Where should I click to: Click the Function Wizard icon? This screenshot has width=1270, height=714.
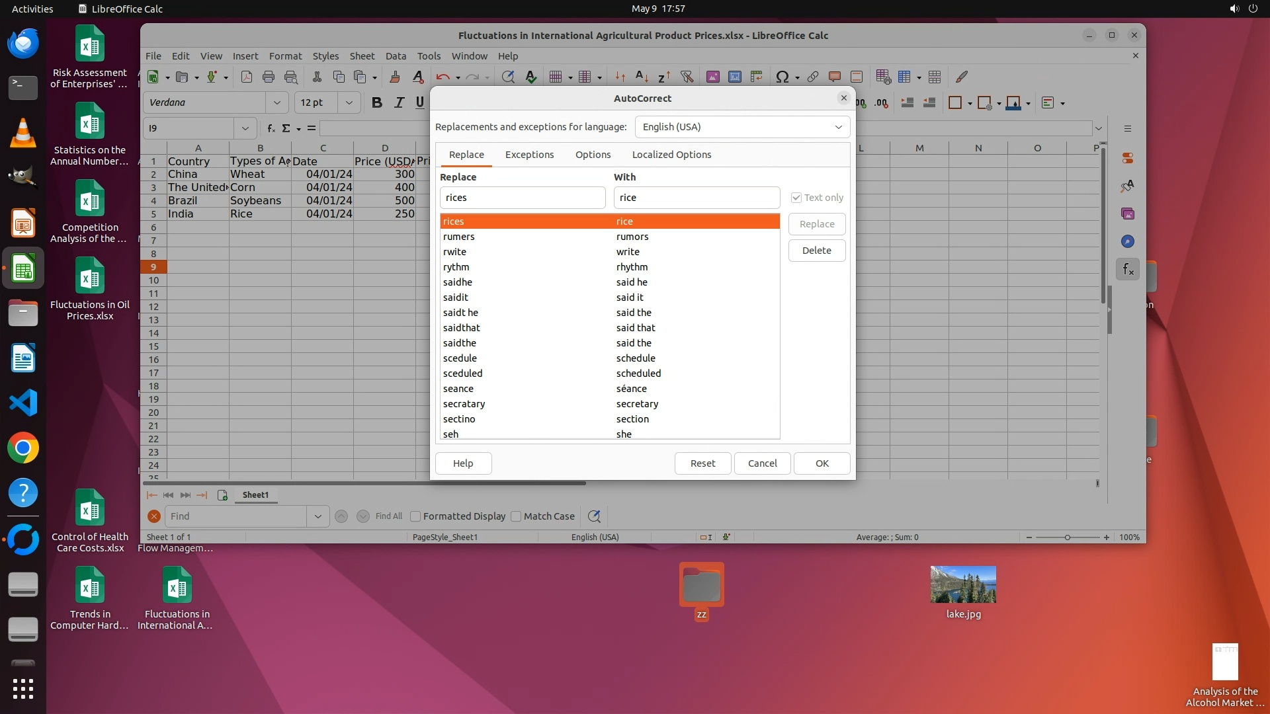click(271, 128)
